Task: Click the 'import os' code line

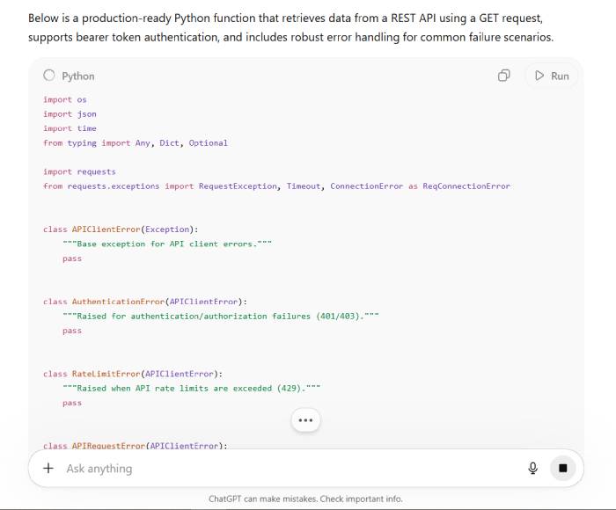Action: click(x=65, y=99)
